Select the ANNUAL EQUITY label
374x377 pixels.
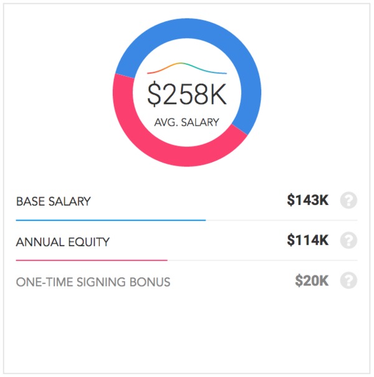tap(63, 242)
